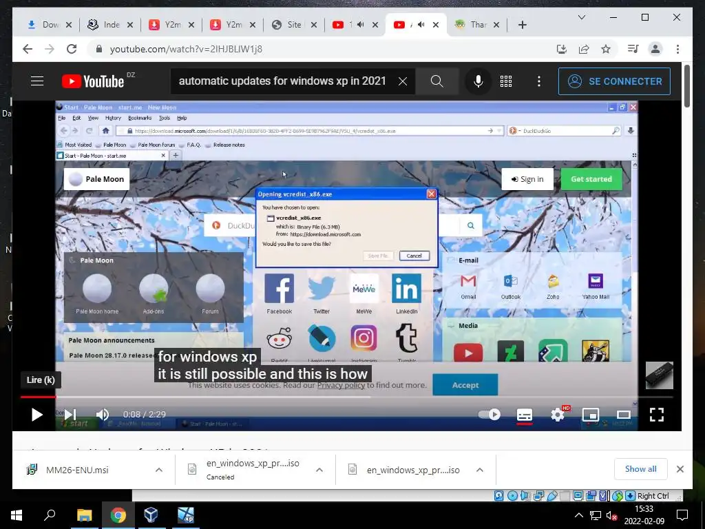Bookmark this tab with star

(606, 49)
